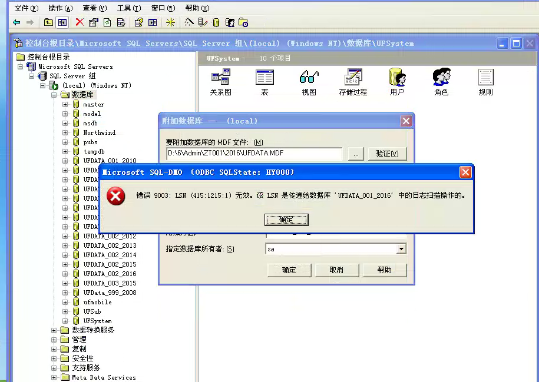
Task: Close the Microsoft SQL-DMO error dialog
Action: point(465,172)
